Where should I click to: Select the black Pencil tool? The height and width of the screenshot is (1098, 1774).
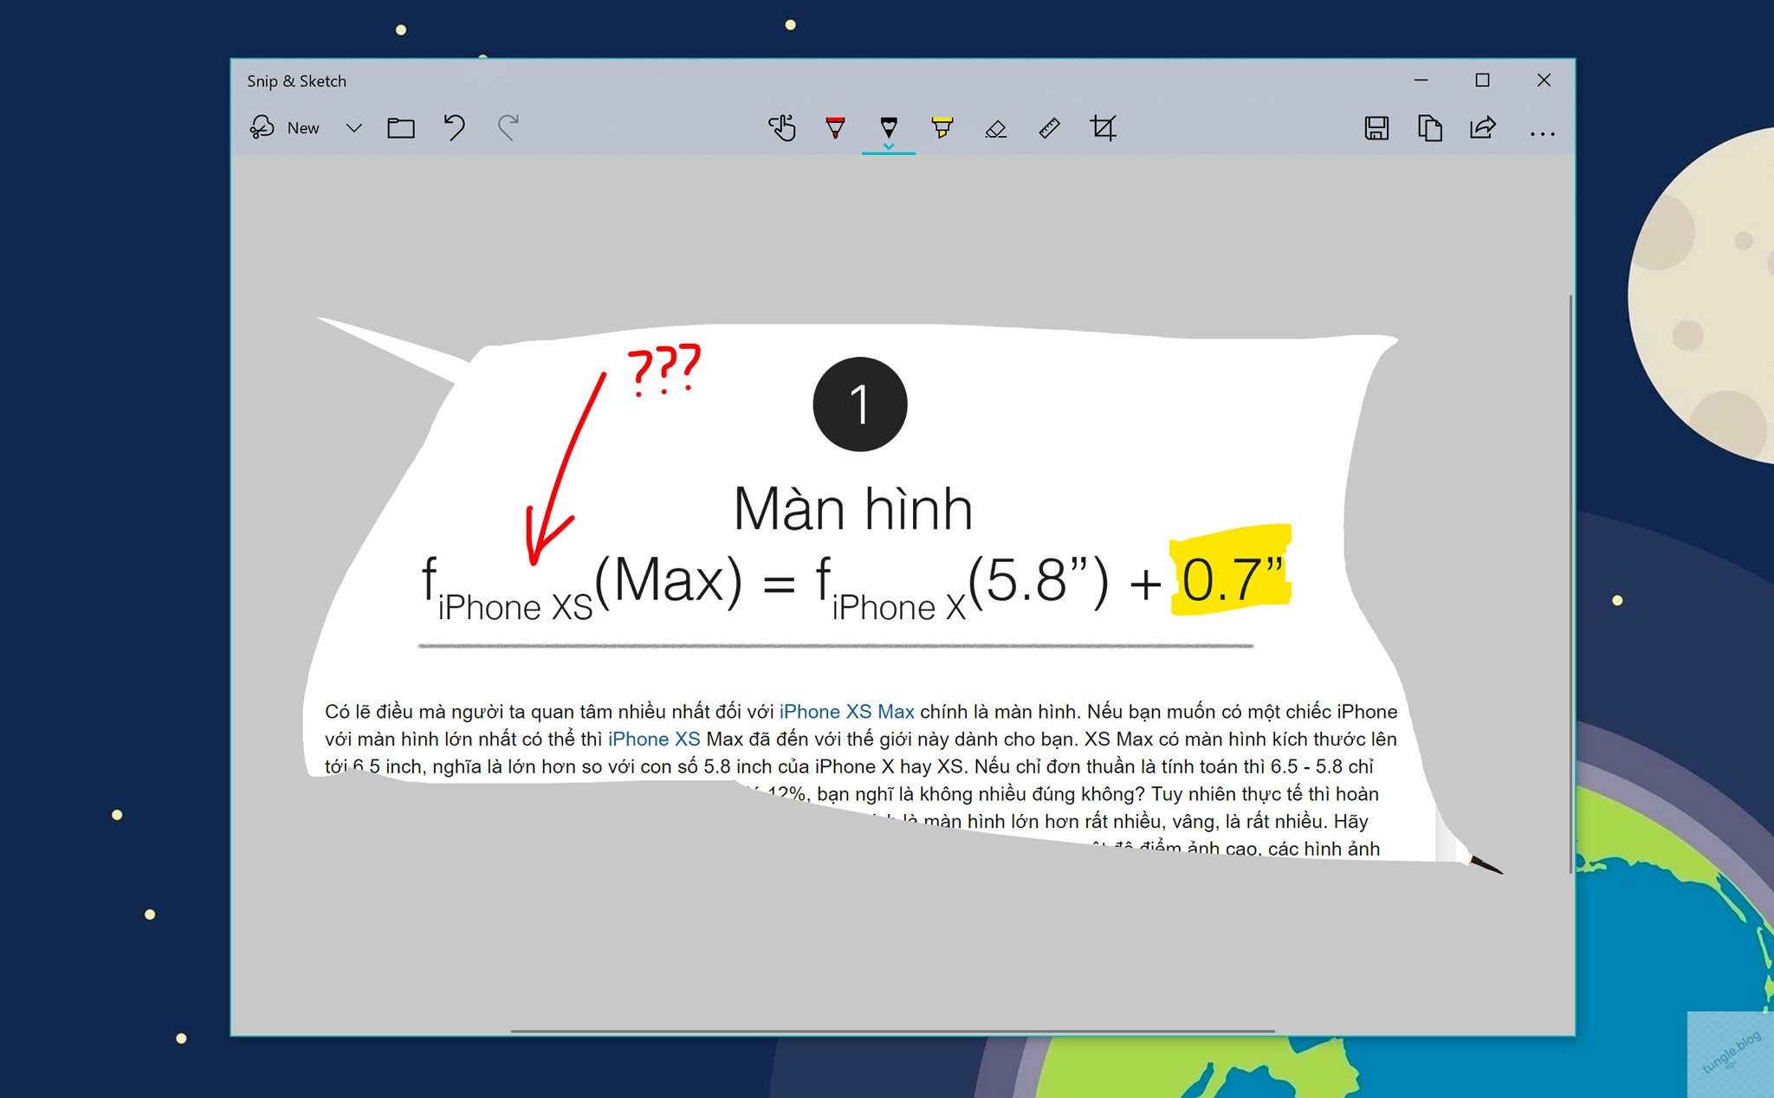click(x=889, y=126)
